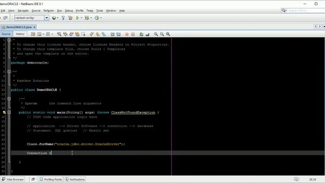Viewport: 325px width, 183px height.
Task: Click the Next Bookmark icon
Action: [x=97, y=34]
